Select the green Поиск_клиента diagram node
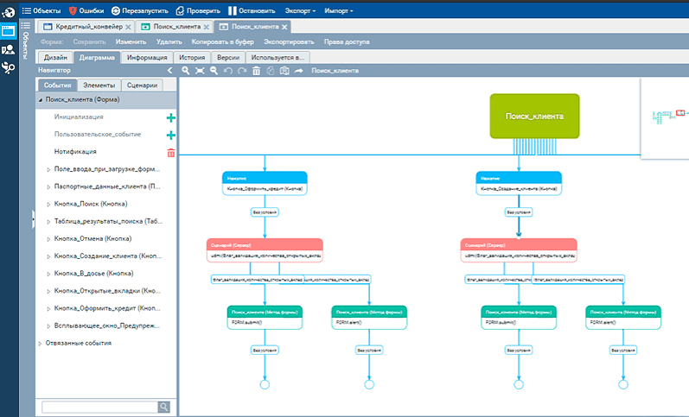 [x=534, y=116]
